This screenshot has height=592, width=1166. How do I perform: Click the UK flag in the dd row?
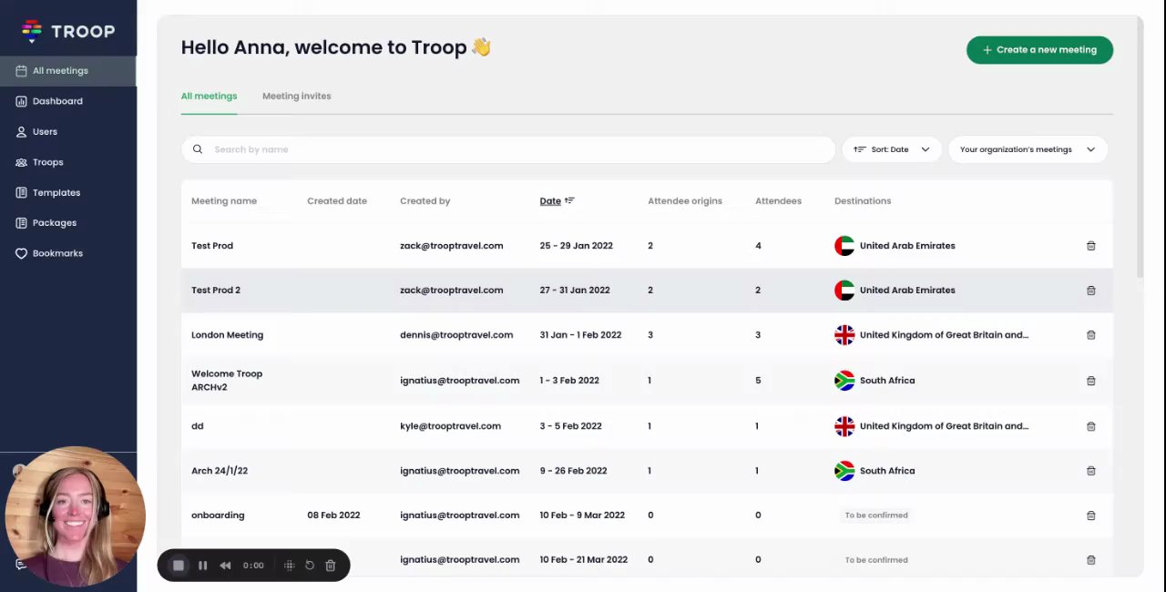pos(844,426)
